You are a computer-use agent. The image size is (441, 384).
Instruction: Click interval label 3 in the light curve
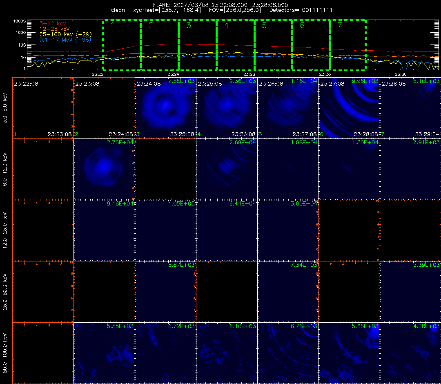(189, 25)
